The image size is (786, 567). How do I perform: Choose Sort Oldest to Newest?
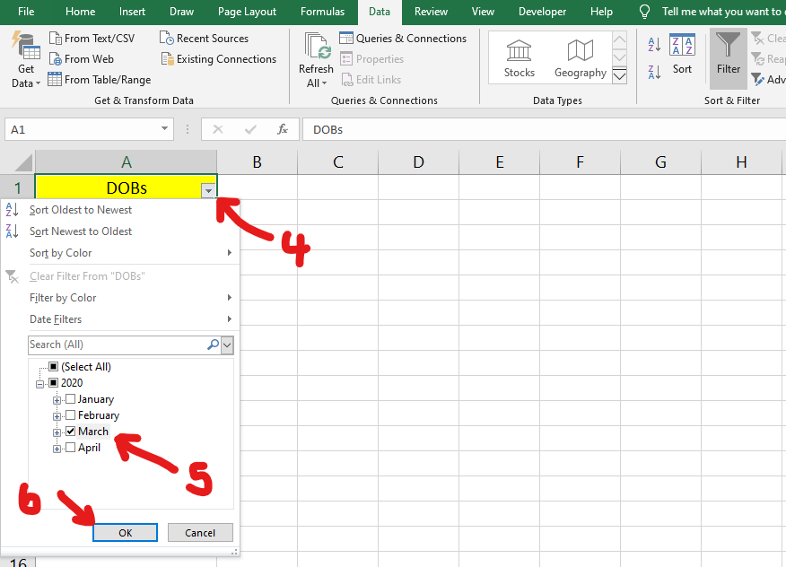coord(120,210)
